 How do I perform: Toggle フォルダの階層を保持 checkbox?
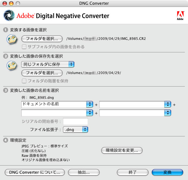click(x=24, y=81)
